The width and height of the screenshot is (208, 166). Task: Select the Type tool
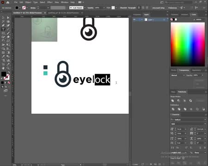(3, 29)
